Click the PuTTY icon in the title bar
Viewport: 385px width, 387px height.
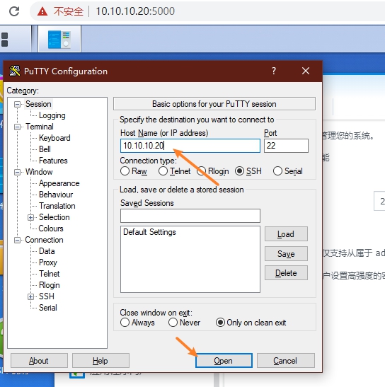click(x=15, y=71)
